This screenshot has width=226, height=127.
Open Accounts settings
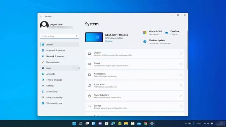point(60,74)
